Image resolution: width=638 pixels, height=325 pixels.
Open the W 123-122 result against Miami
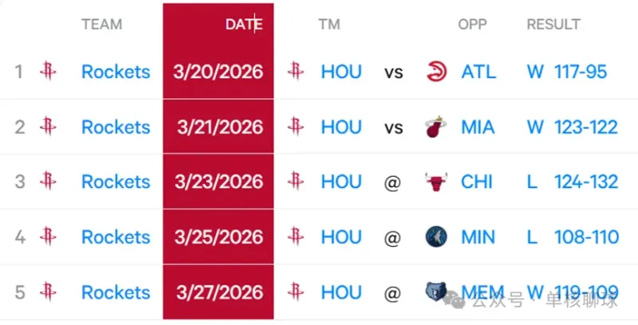(573, 127)
